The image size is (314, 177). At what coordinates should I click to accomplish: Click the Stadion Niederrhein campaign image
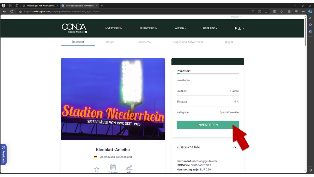pos(113,99)
